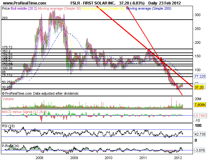Click the 162.2 level label
This screenshot has height=161, width=209.
6,51
